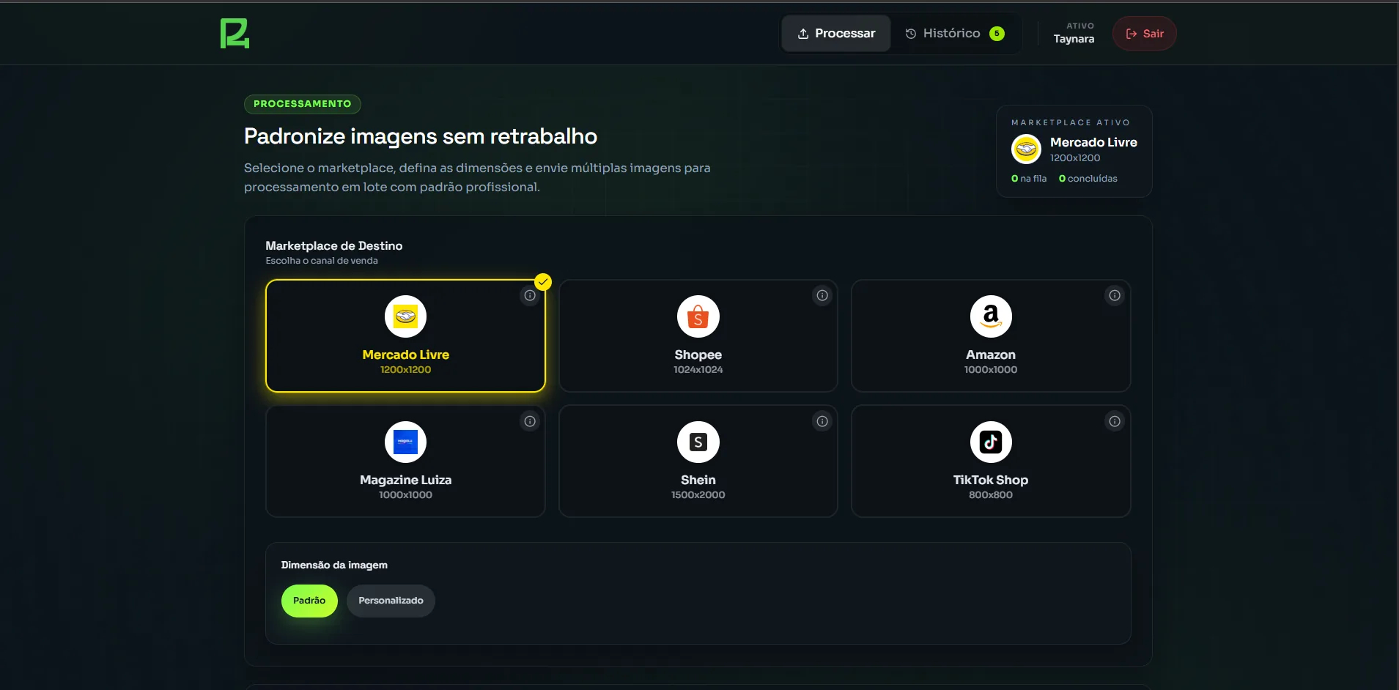Click the green app logo
This screenshot has width=1399, height=690.
[x=235, y=34]
